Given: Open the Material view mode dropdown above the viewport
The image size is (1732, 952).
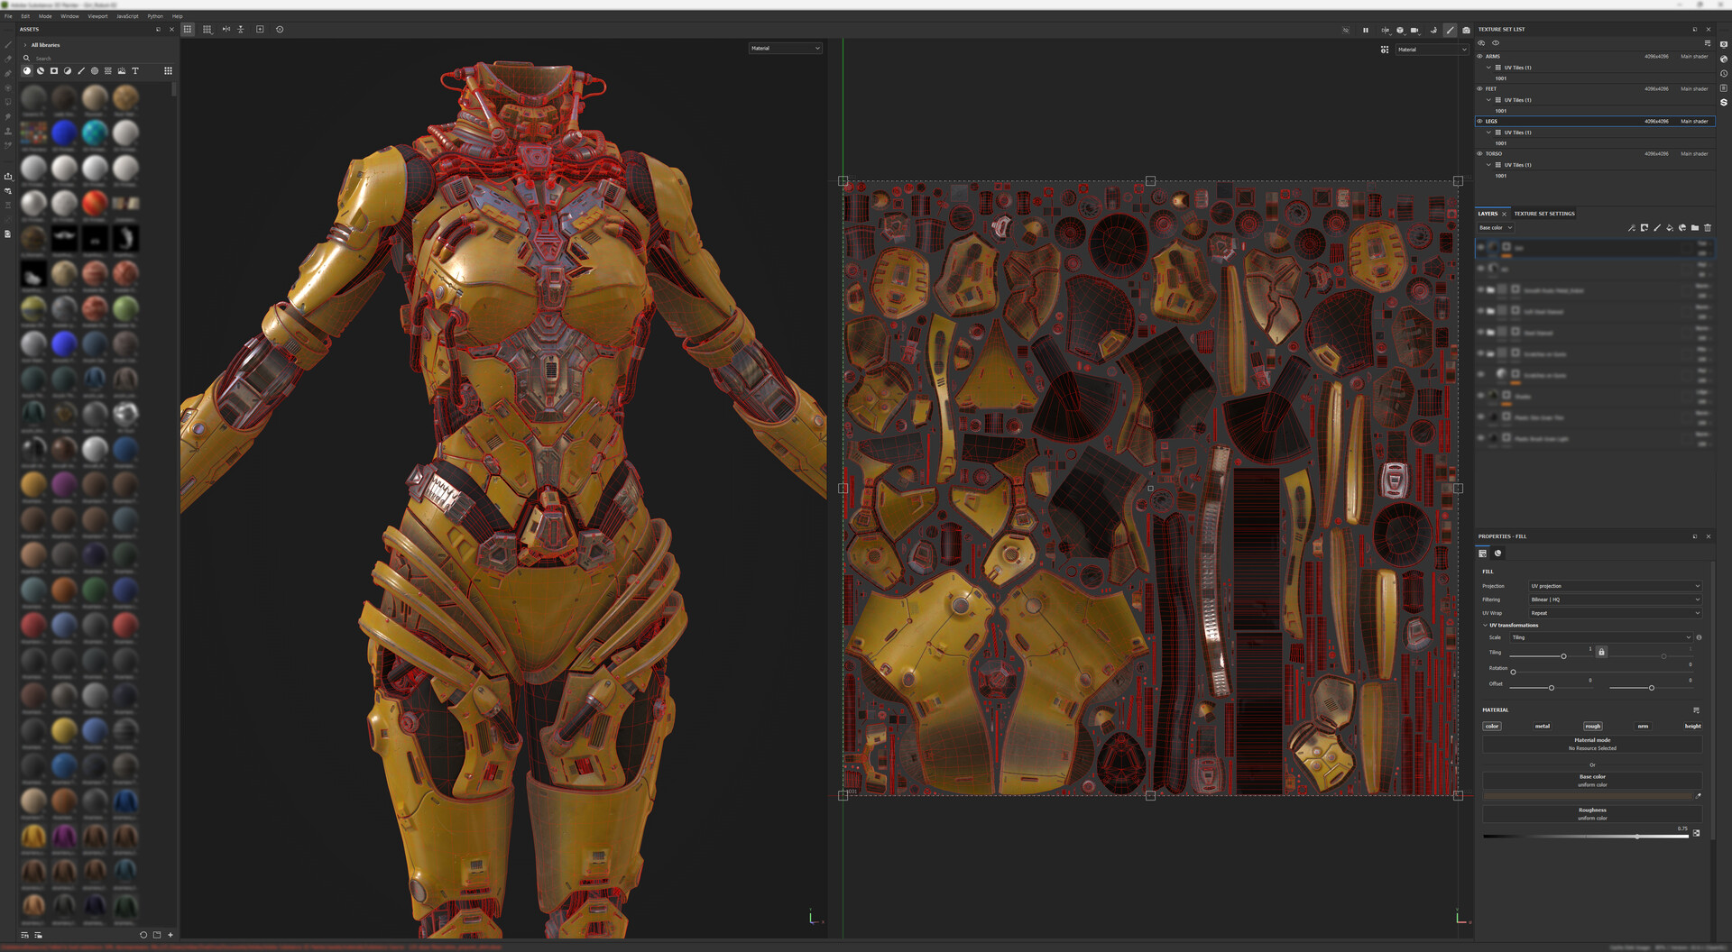Looking at the screenshot, I should 784,48.
